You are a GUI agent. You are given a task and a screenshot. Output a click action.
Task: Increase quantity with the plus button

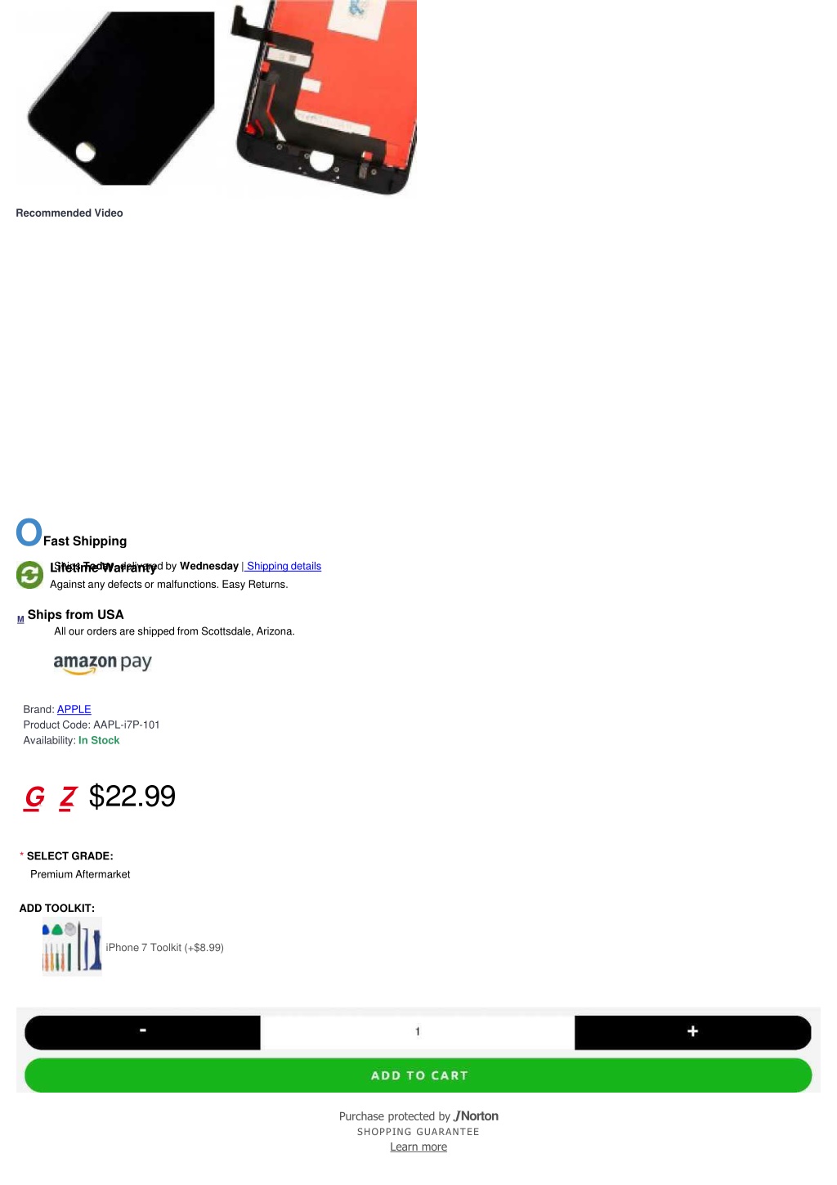click(693, 1032)
